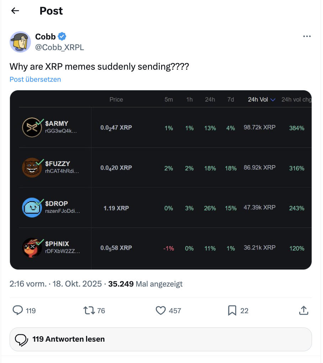Click "Post übersetzen" translate link
The image size is (323, 363).
pos(35,79)
